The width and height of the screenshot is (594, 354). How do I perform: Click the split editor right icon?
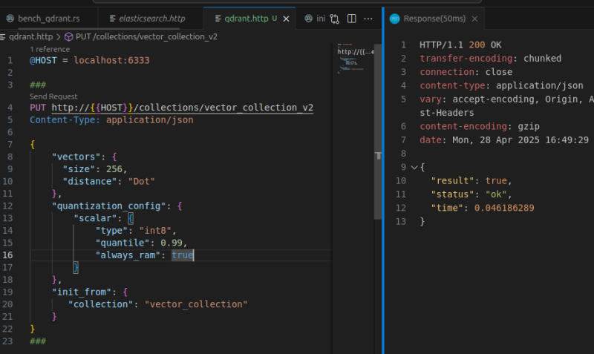[352, 18]
